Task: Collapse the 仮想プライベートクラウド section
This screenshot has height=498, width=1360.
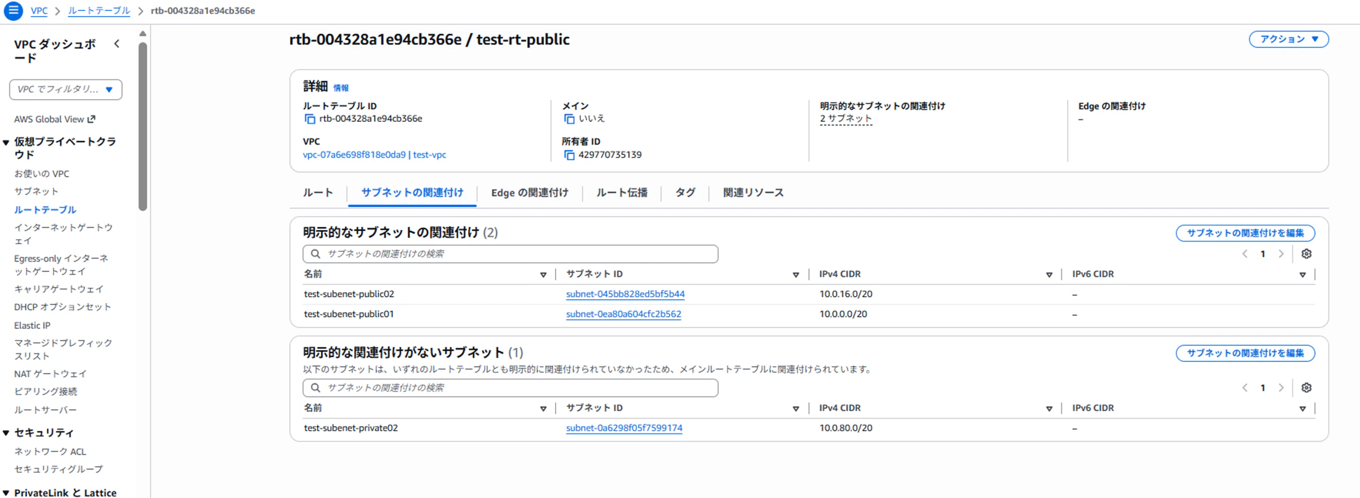Action: (6, 143)
